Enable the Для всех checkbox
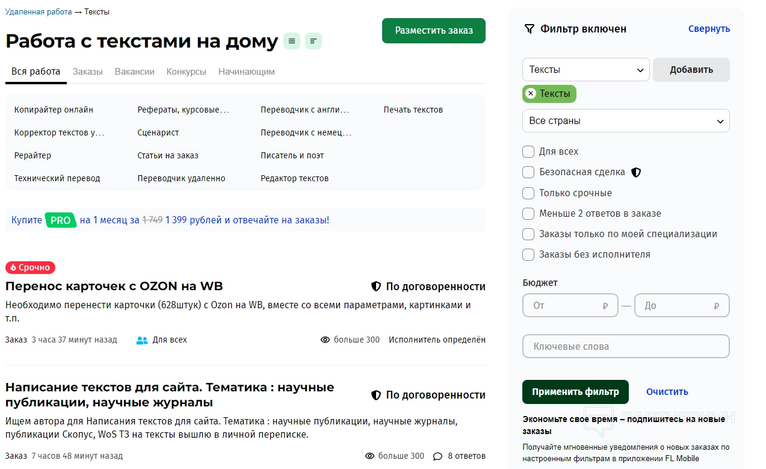This screenshot has width=766, height=469. 528,152
